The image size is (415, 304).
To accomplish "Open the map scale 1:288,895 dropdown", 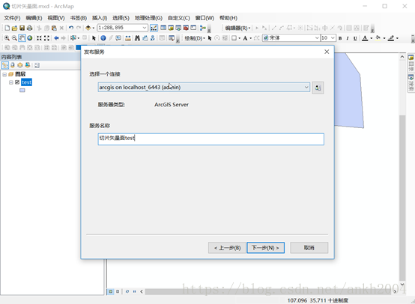I will (145, 28).
